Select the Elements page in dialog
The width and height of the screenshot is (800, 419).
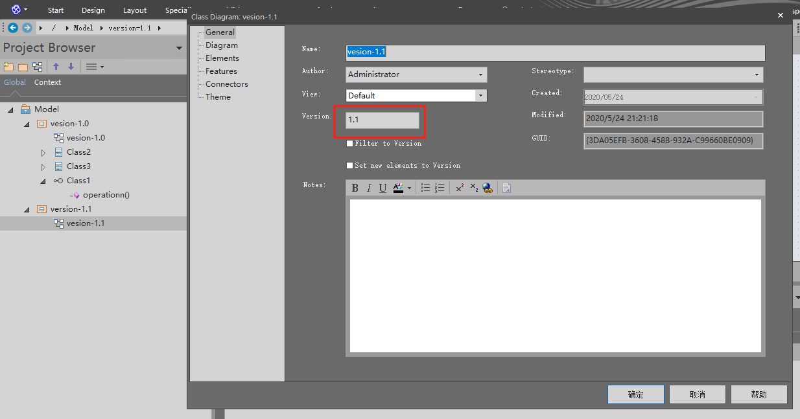pos(222,58)
